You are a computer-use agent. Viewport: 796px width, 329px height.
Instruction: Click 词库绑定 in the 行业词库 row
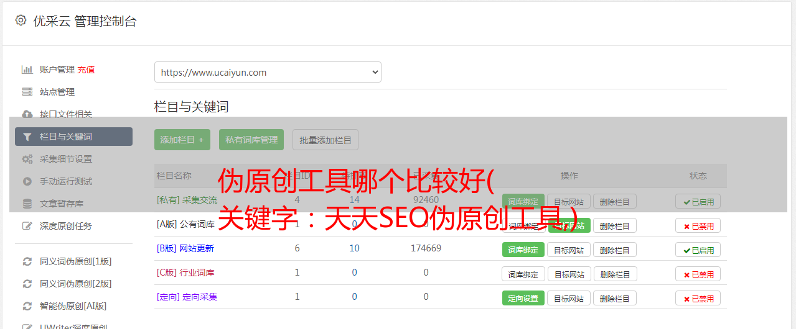(x=523, y=274)
